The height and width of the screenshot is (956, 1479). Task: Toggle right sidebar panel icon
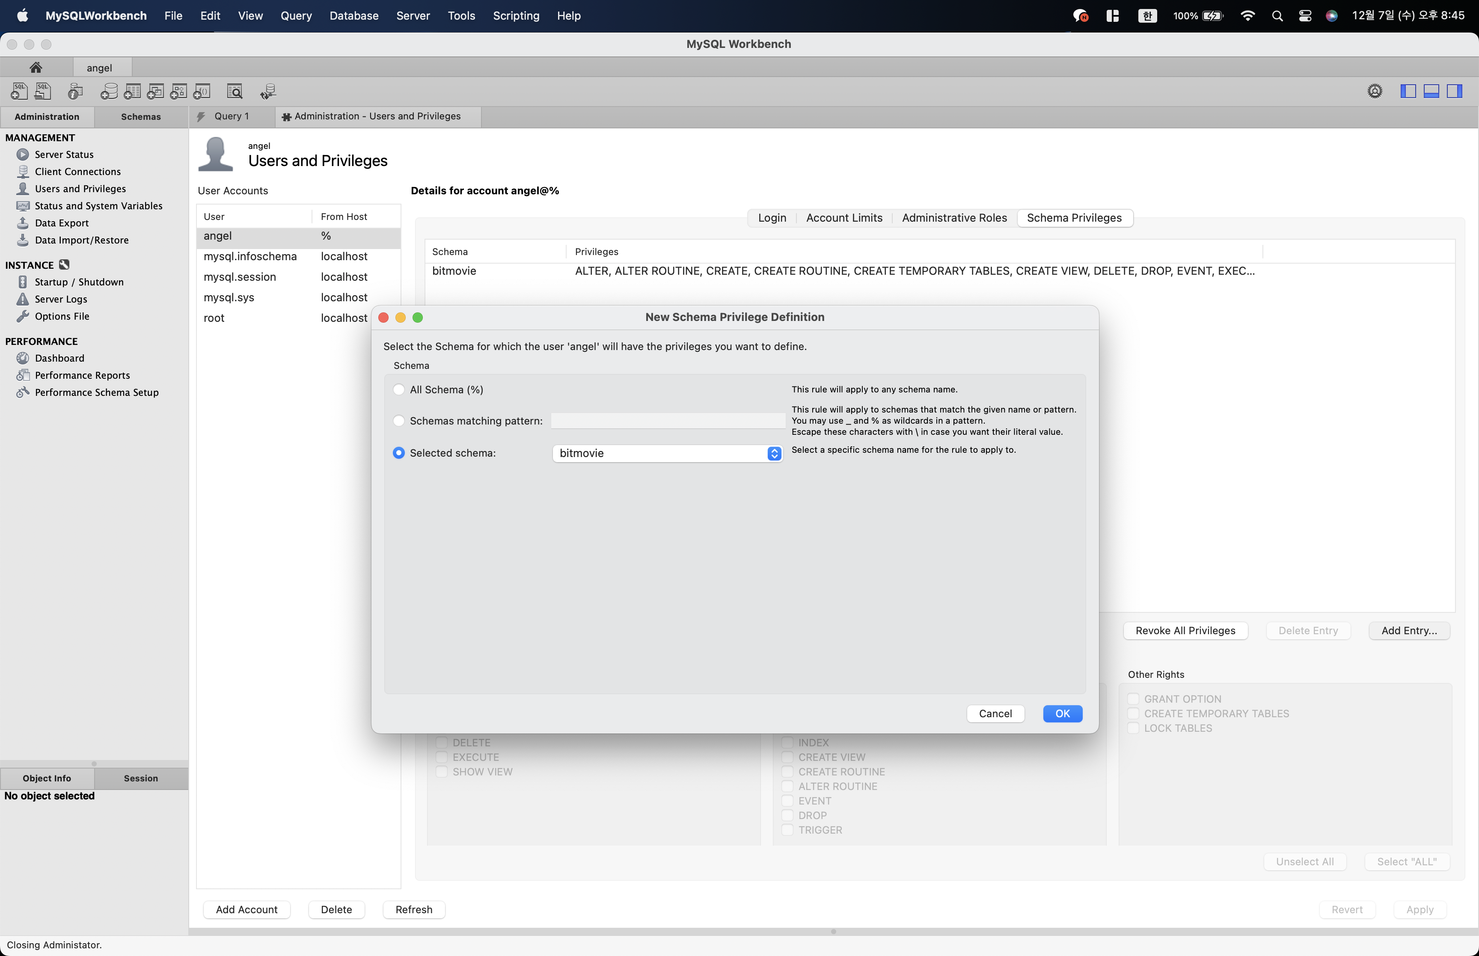point(1455,91)
